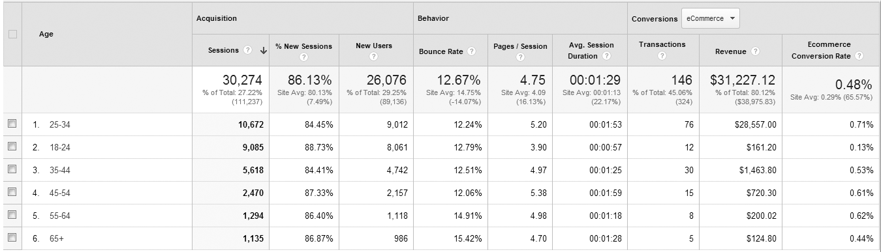Viewport: 881px width, 252px height.
Task: Sort table by Age column header
Action: [46, 34]
